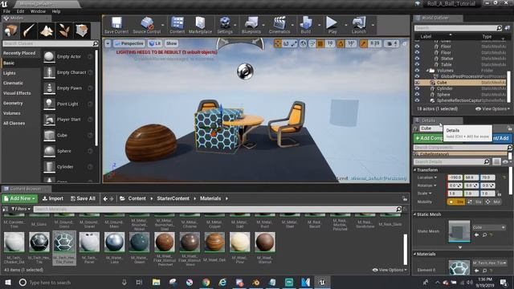Open the Perspective viewport type dropdown
514x289 pixels.
tap(129, 43)
